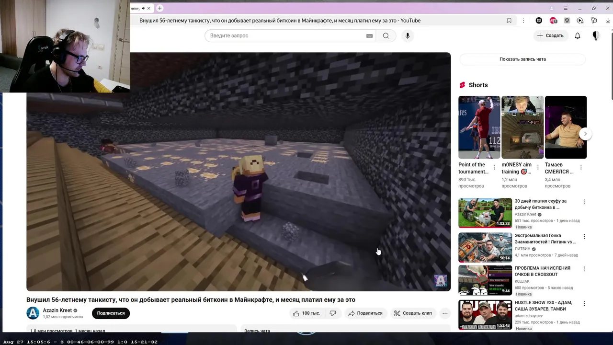Click Показать запись чата button

pyautogui.click(x=522, y=59)
